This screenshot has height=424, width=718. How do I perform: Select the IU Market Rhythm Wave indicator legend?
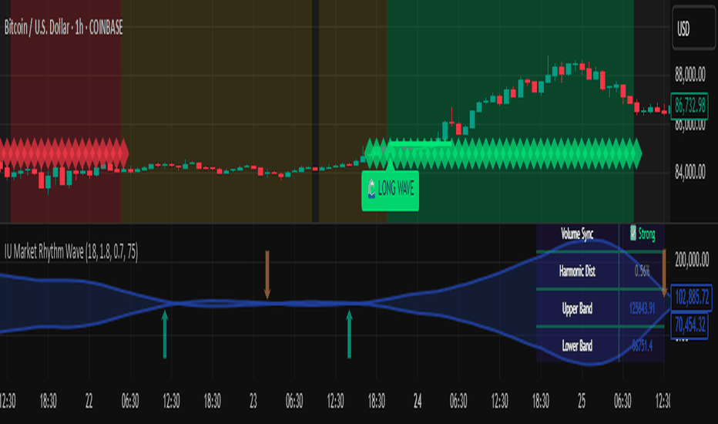[71, 252]
